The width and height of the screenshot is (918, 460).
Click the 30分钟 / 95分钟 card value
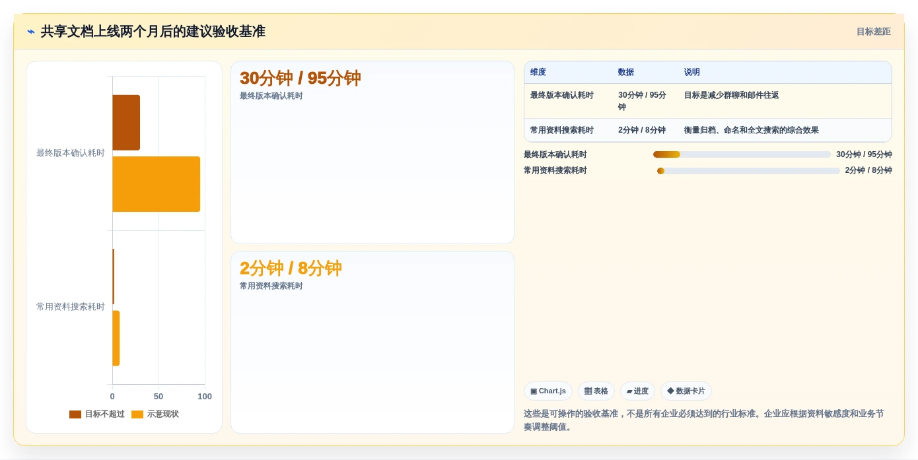click(x=300, y=79)
